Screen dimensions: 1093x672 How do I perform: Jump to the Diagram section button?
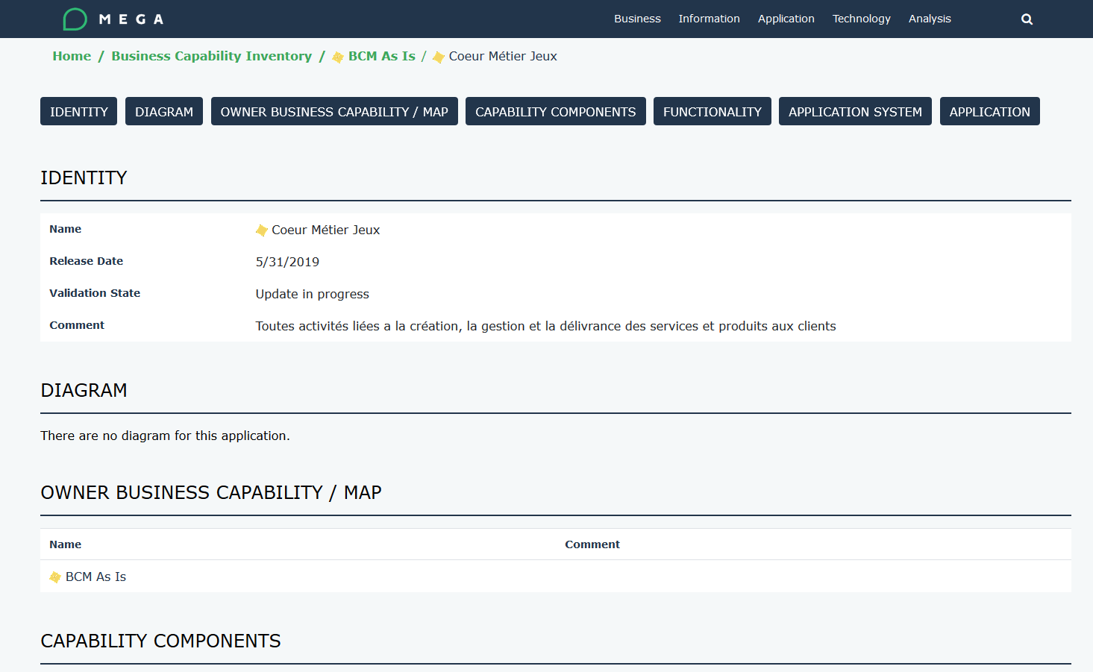(163, 112)
